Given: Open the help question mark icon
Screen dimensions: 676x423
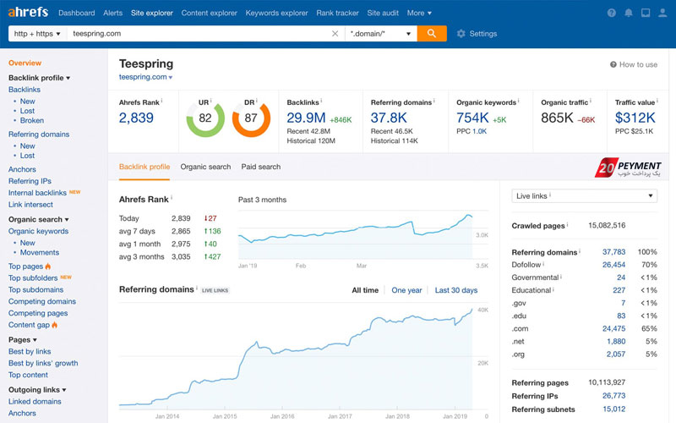Looking at the screenshot, I should (611, 13).
